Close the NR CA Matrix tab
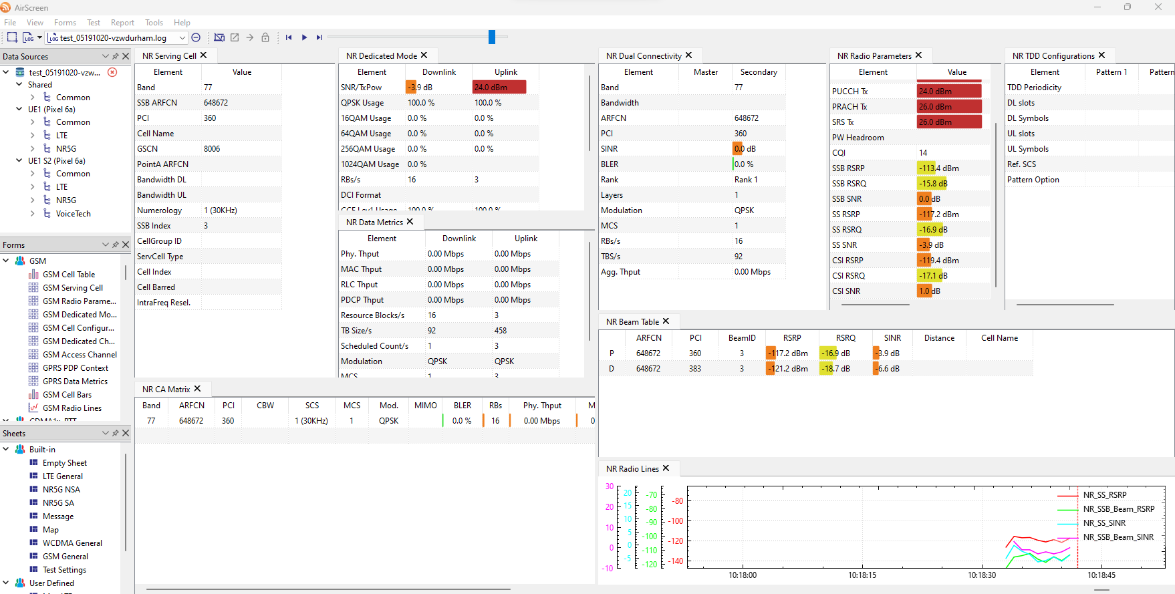Viewport: 1175px width, 594px height. [x=197, y=389]
